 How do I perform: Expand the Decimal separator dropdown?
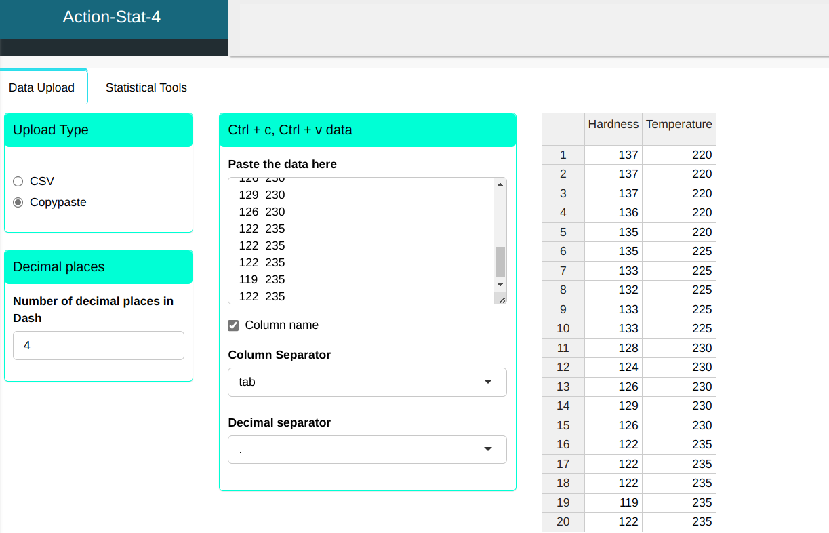tap(367, 450)
